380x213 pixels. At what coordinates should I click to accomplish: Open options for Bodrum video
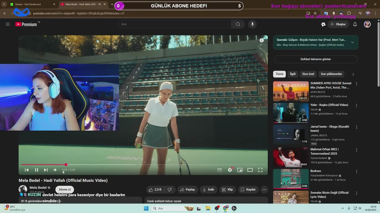[x=357, y=172]
